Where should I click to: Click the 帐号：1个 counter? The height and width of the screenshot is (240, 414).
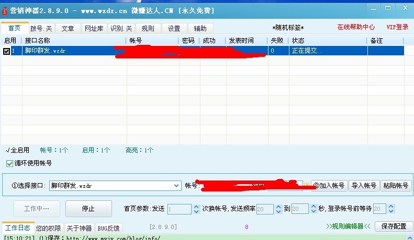54,150
